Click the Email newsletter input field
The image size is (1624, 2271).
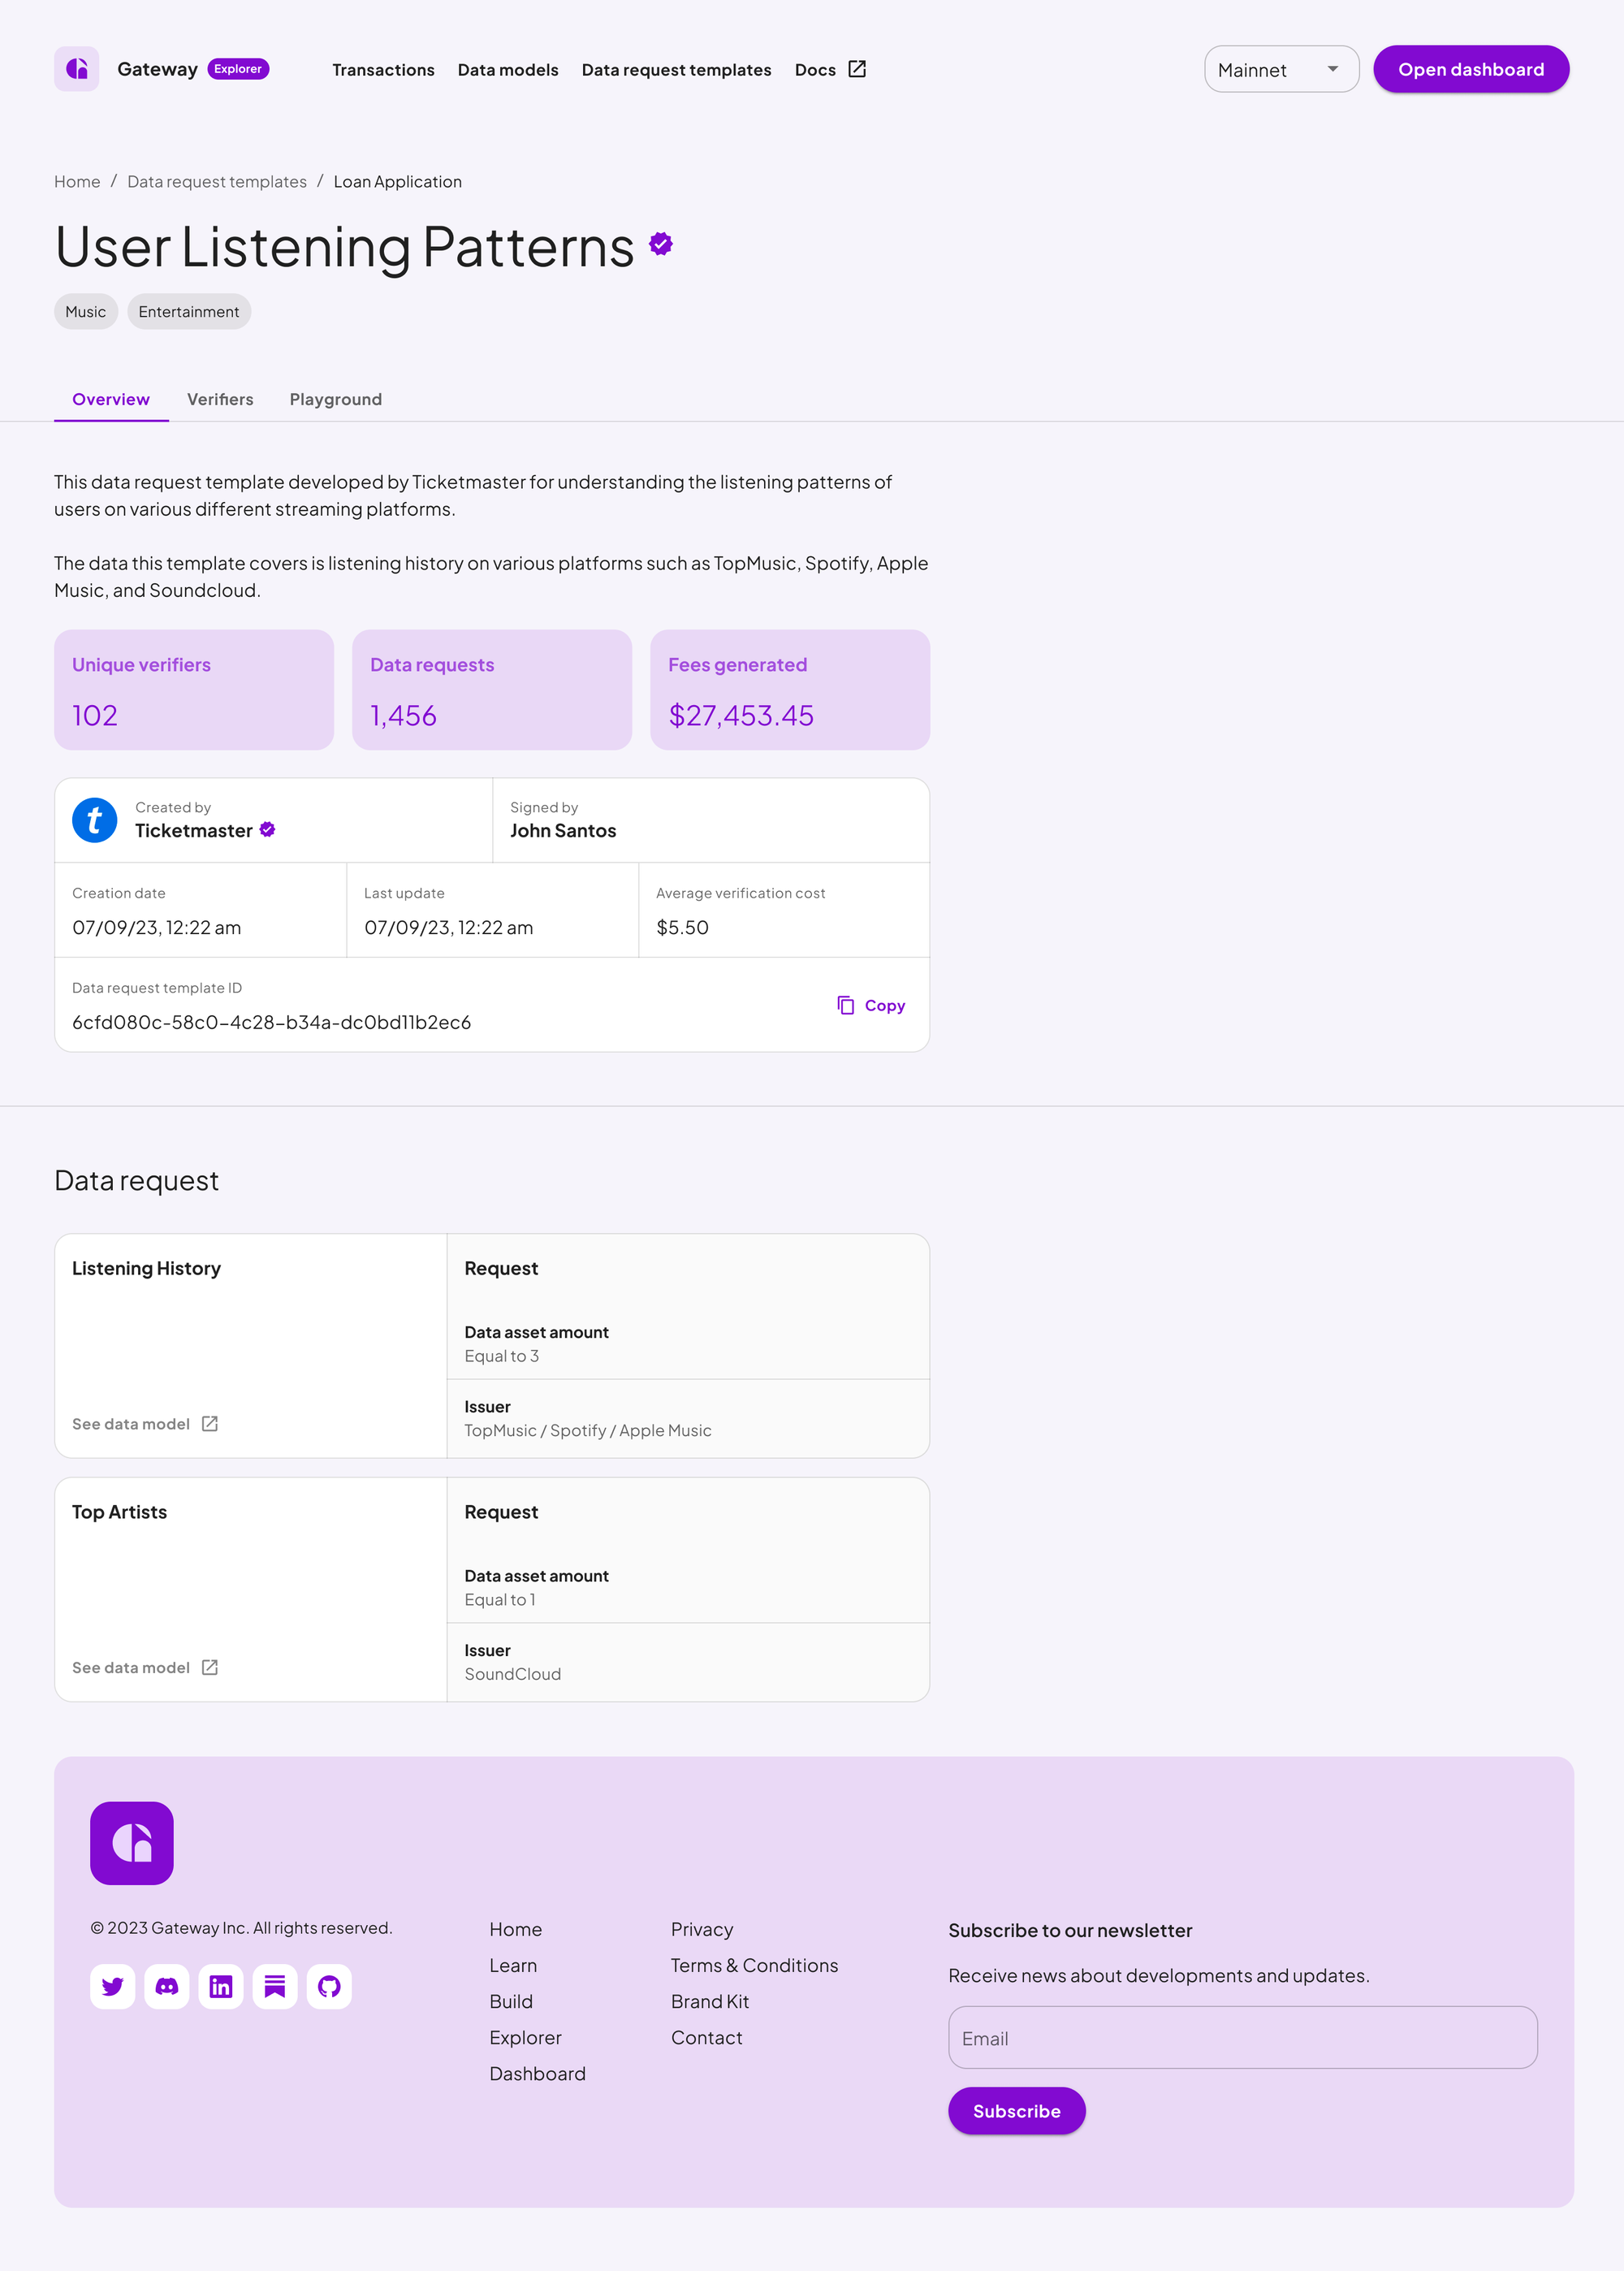pyautogui.click(x=1242, y=2038)
